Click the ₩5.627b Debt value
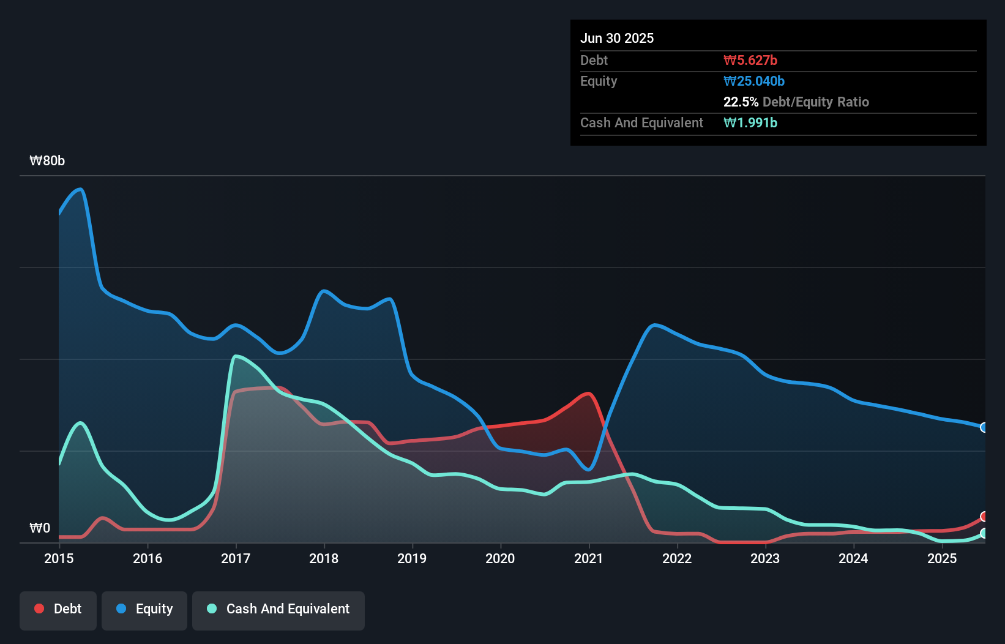The width and height of the screenshot is (1005, 644). coord(750,60)
